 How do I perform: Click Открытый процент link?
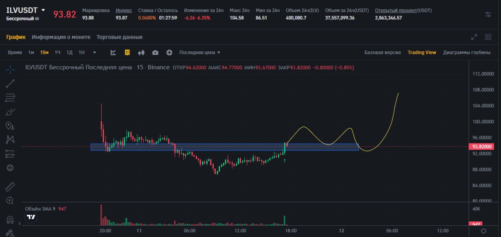click(395, 10)
